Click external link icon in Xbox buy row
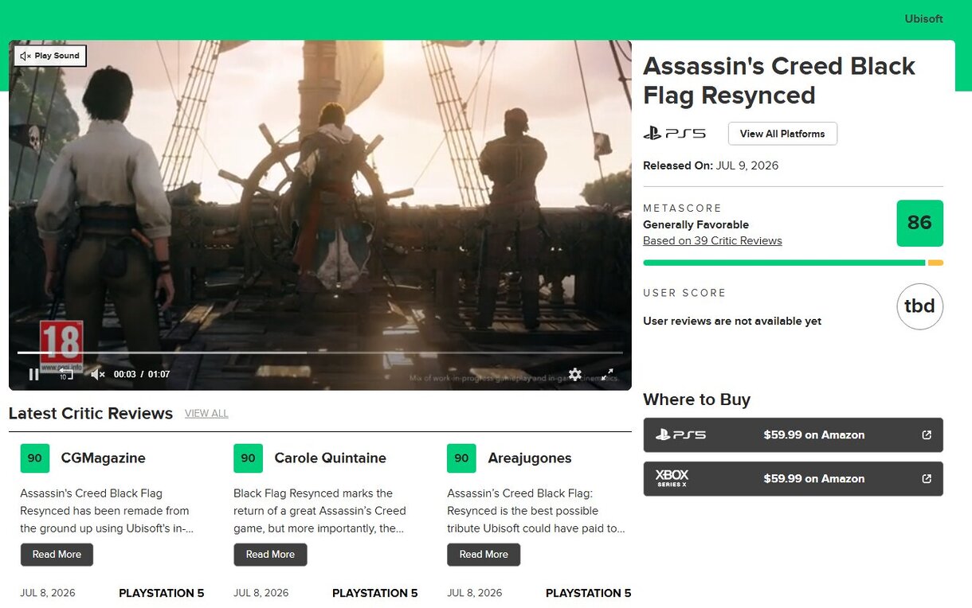This screenshot has height=608, width=972. [927, 479]
